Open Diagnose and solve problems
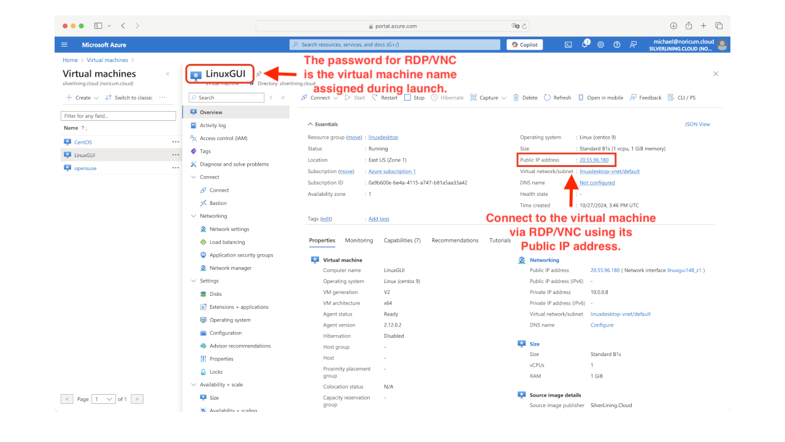 tap(234, 164)
